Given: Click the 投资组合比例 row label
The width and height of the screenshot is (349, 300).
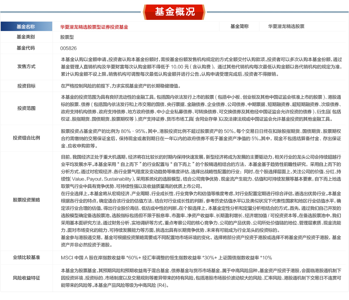Looking at the screenshot, I should (26, 138).
